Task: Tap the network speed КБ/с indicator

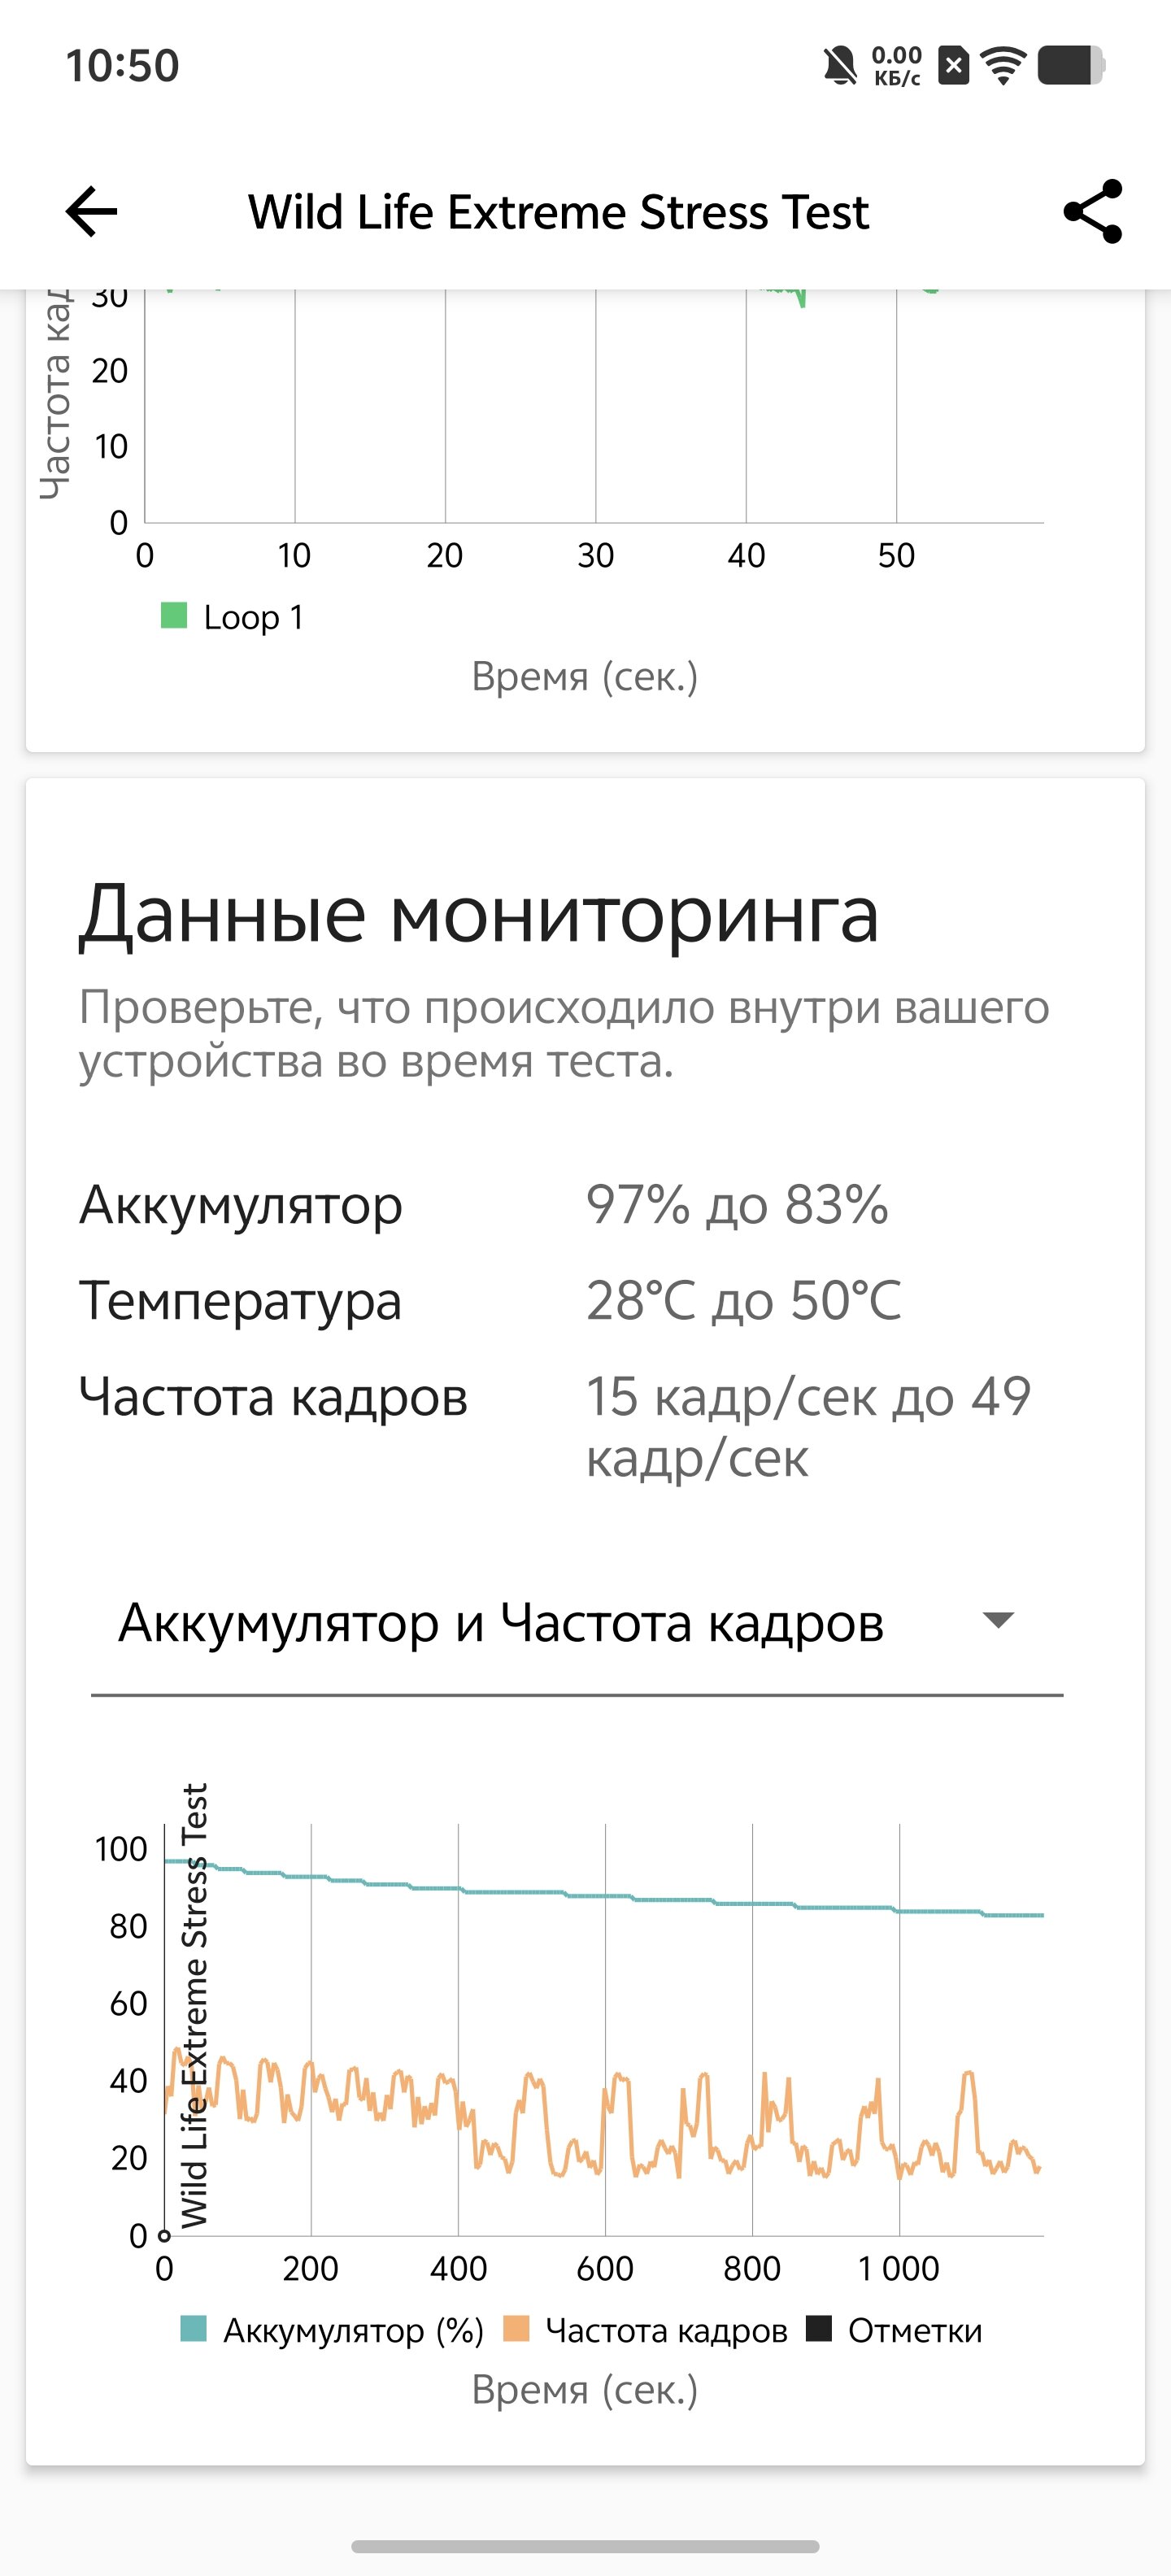Action: point(897,66)
